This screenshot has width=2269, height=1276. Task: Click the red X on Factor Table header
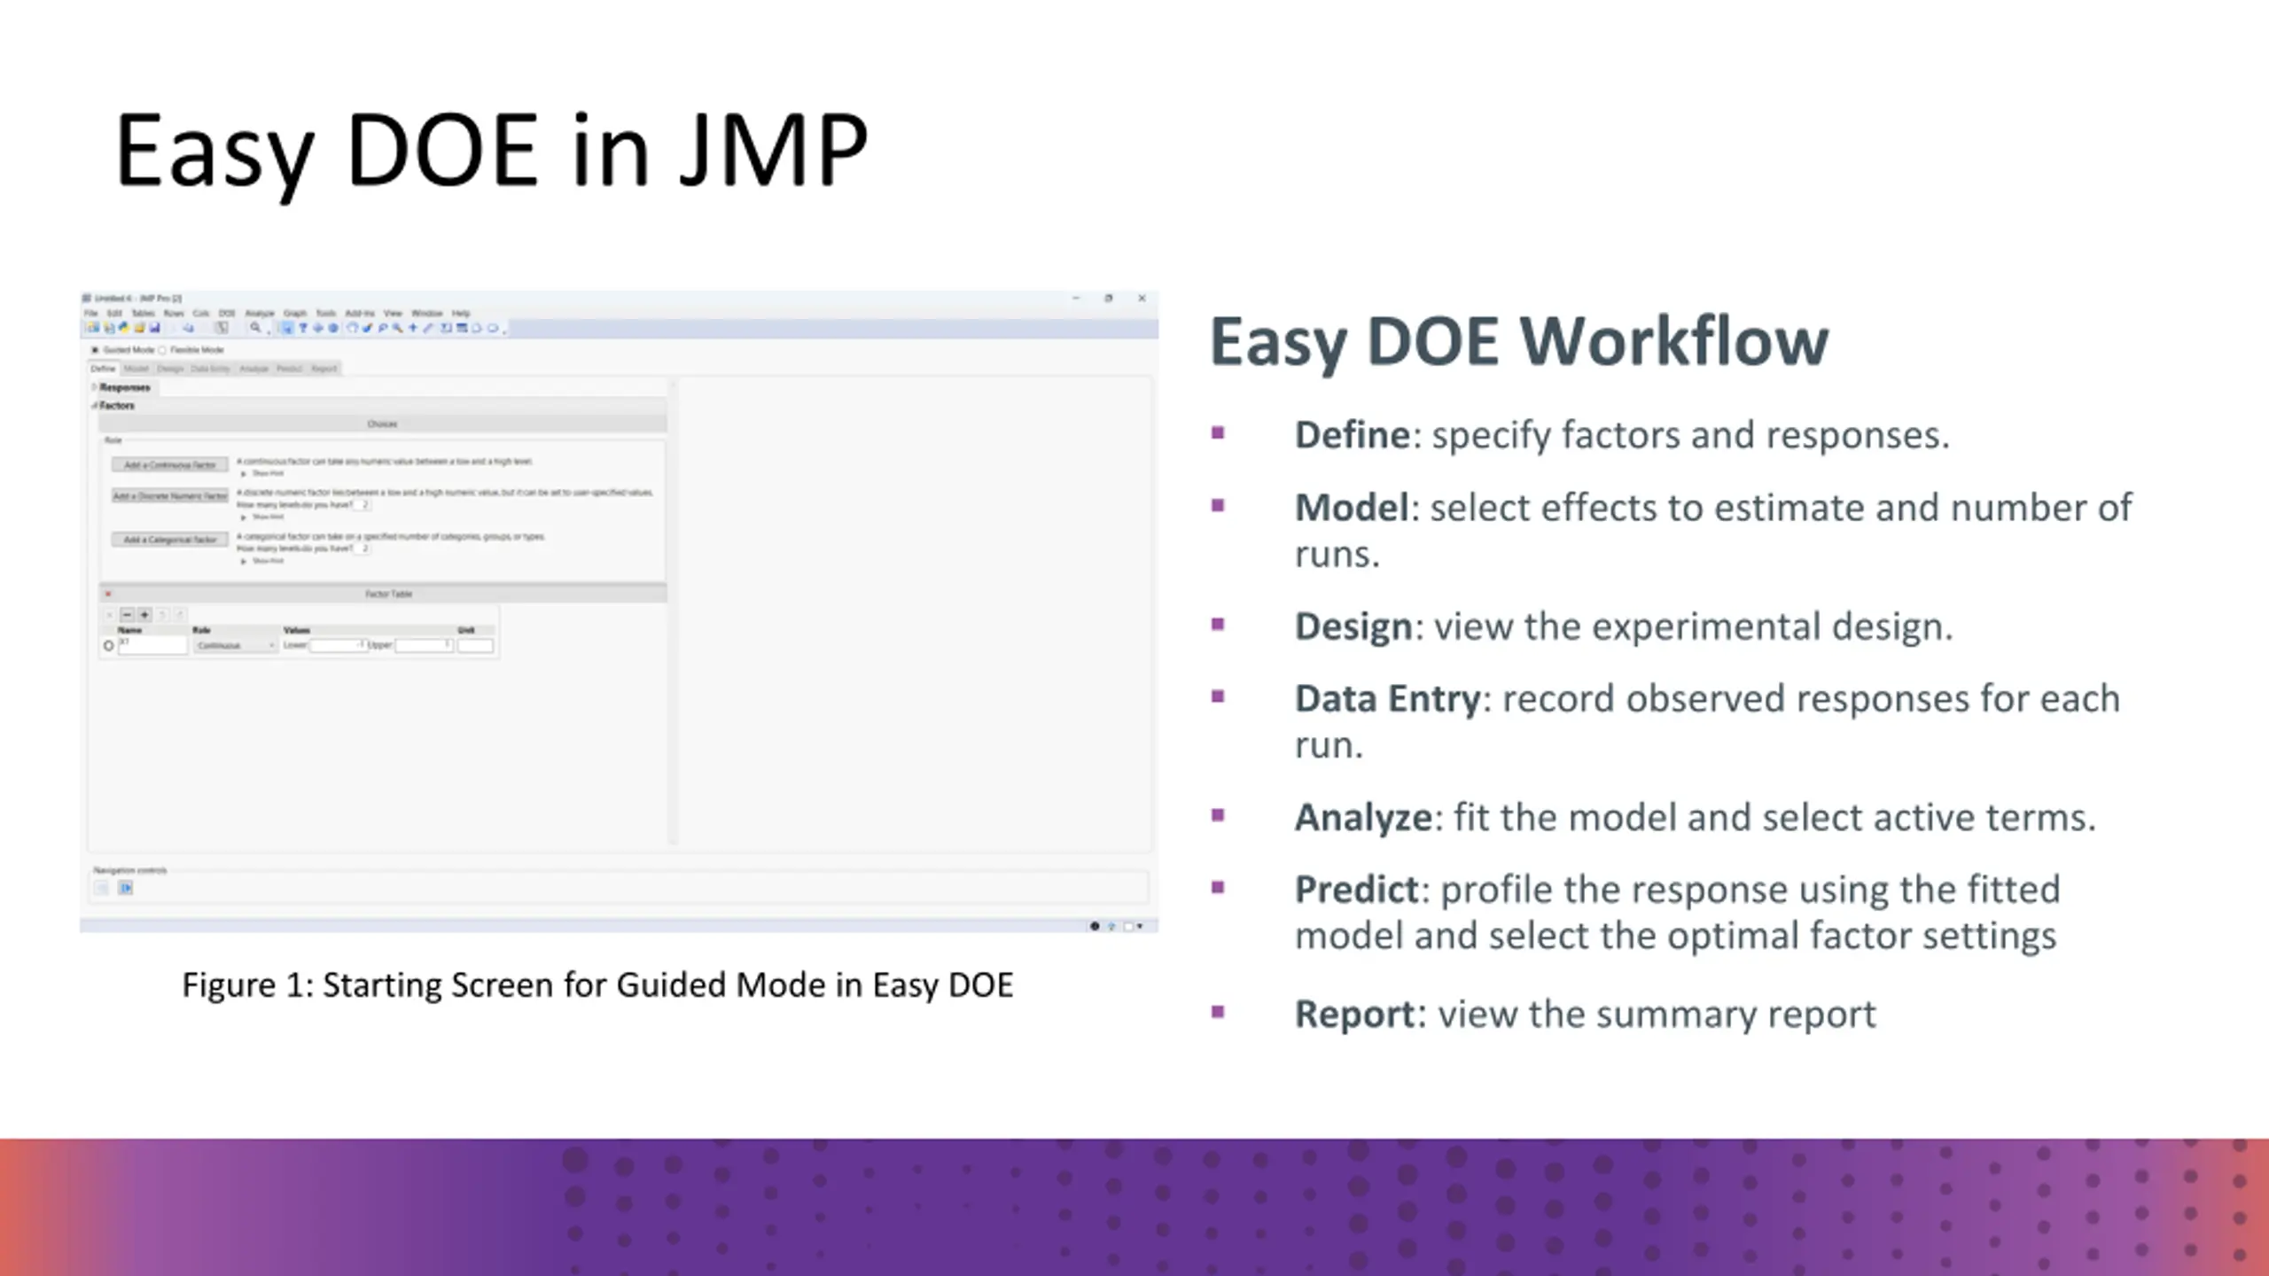(108, 594)
